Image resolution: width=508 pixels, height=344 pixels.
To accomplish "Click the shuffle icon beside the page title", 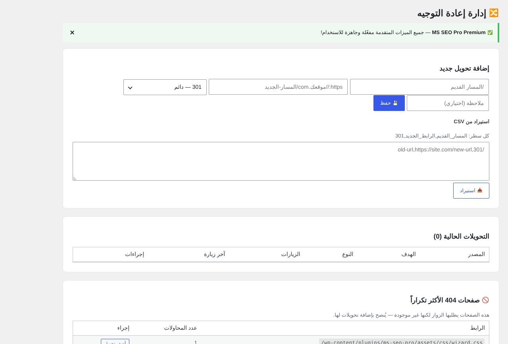I will [x=494, y=13].
